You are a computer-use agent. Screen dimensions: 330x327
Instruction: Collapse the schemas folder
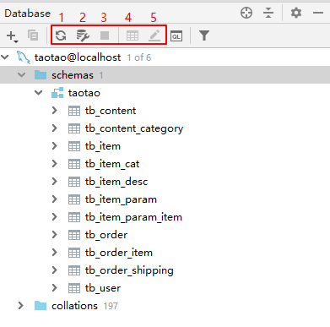[21, 75]
